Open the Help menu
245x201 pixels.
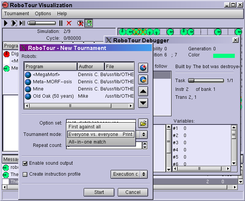coord(62,14)
